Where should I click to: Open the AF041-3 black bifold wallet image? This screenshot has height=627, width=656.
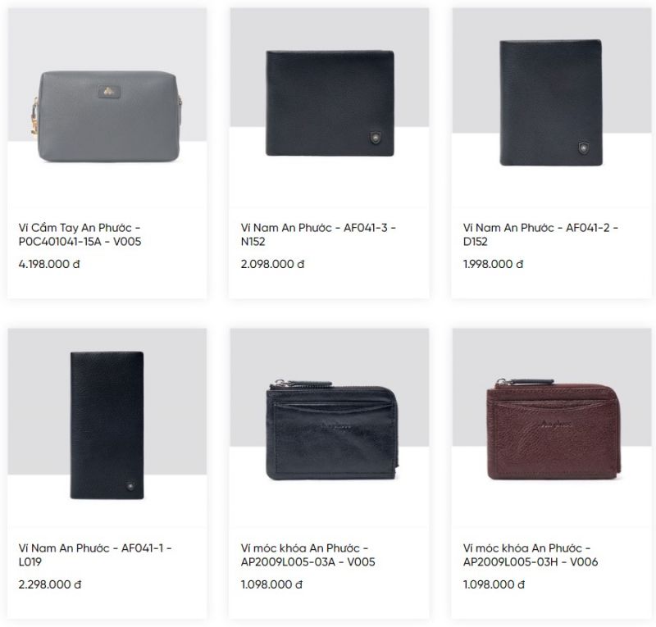point(330,108)
